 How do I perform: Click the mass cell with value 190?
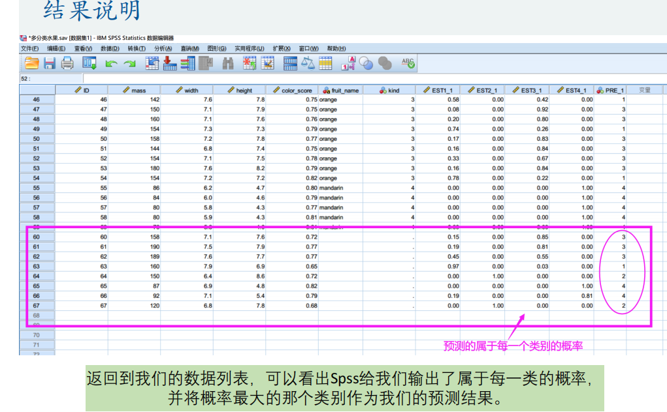tap(135, 246)
